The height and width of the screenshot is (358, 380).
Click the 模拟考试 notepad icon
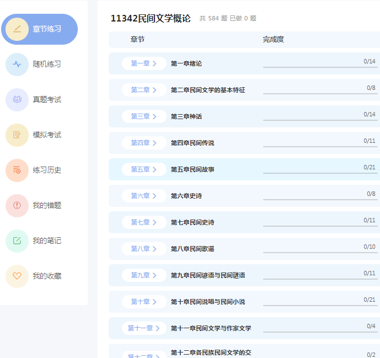[x=17, y=135]
